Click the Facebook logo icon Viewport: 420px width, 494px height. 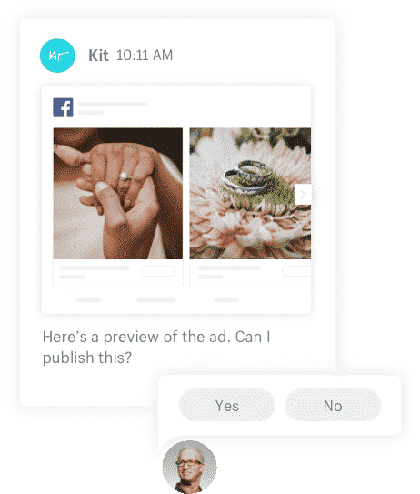(63, 107)
